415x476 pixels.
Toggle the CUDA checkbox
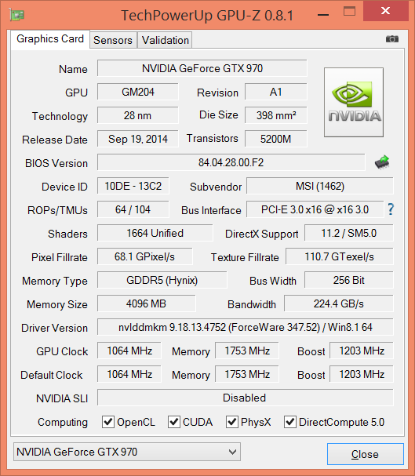point(174,422)
